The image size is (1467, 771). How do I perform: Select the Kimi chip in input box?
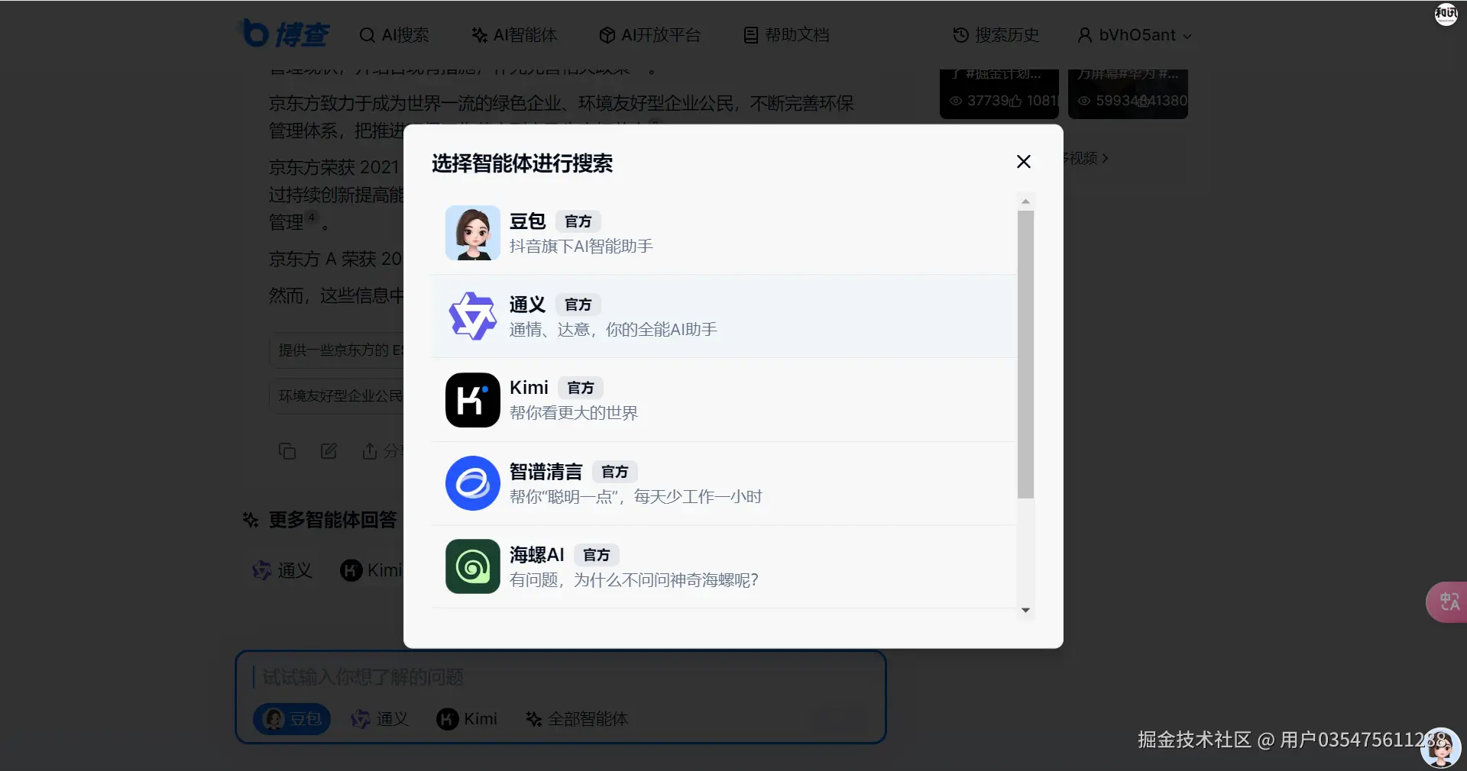click(x=467, y=719)
